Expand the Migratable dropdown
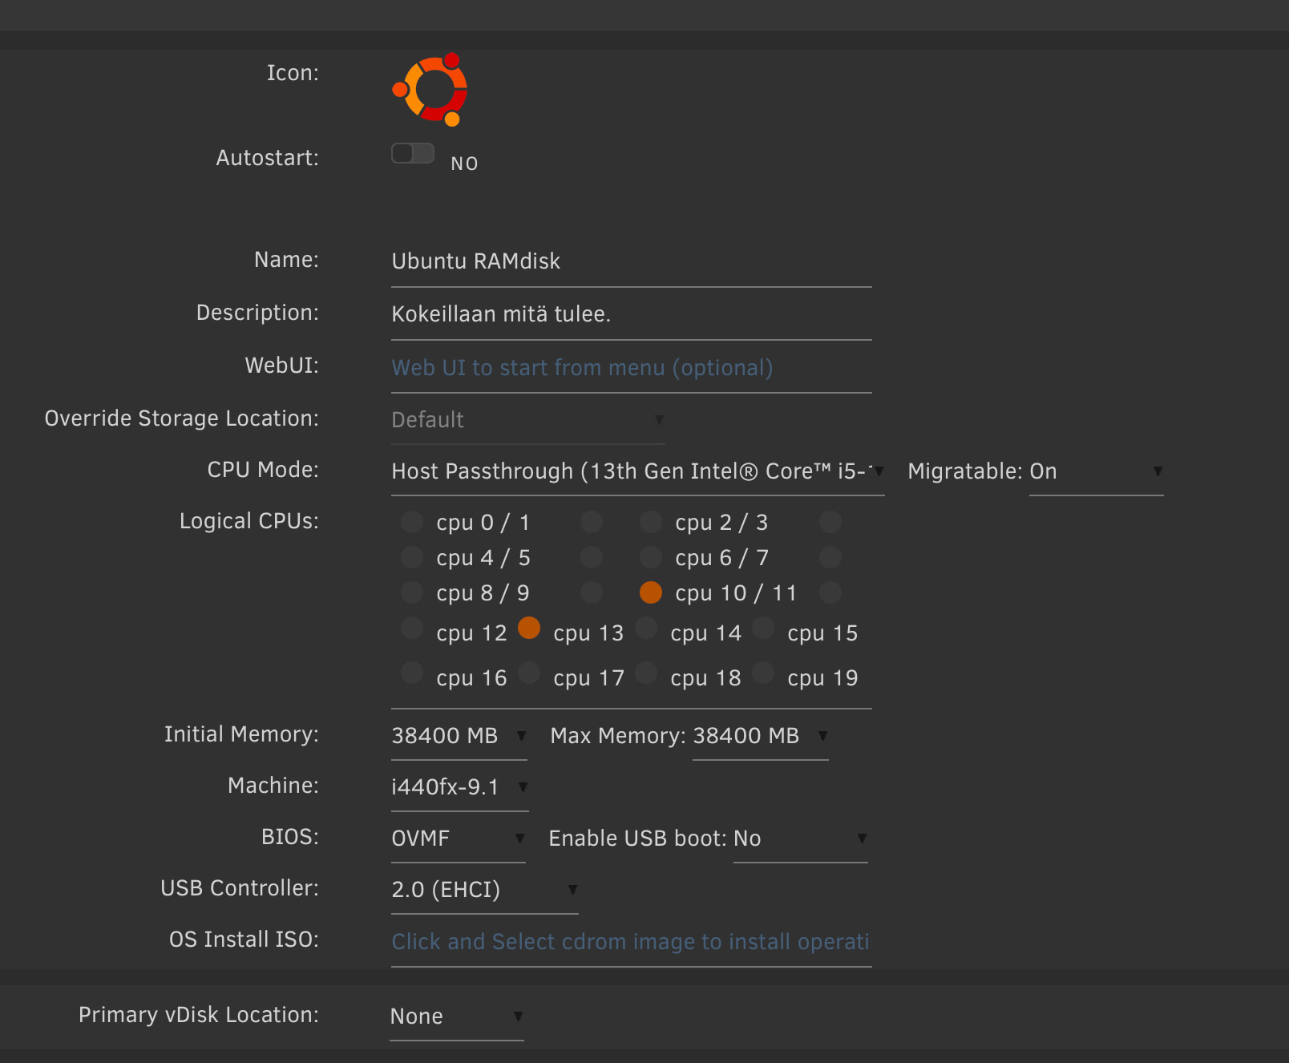The height and width of the screenshot is (1063, 1289). click(1095, 471)
